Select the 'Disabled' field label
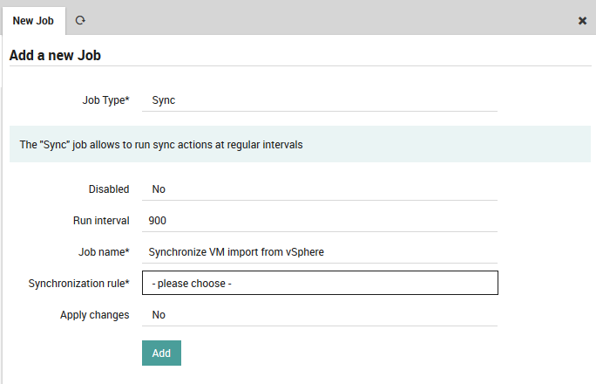This screenshot has width=596, height=384. pos(108,189)
